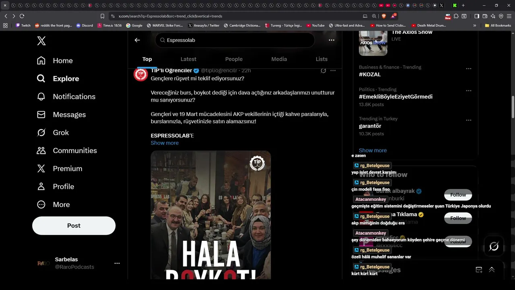Open Leo AI sparkle icon
This screenshot has height=290, width=515.
493,16
